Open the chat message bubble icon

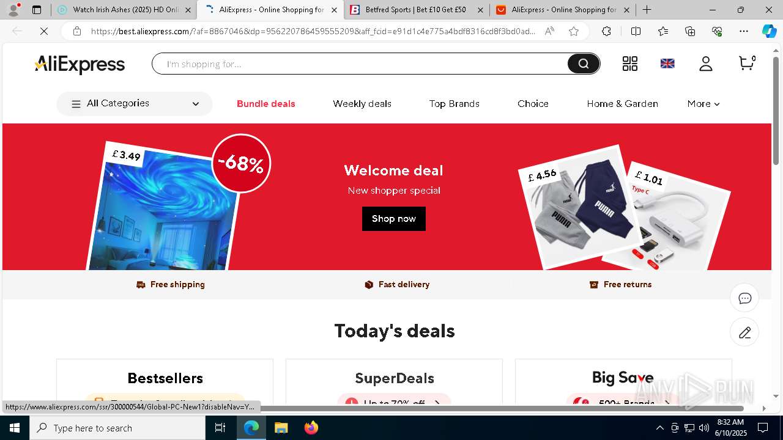[744, 298]
